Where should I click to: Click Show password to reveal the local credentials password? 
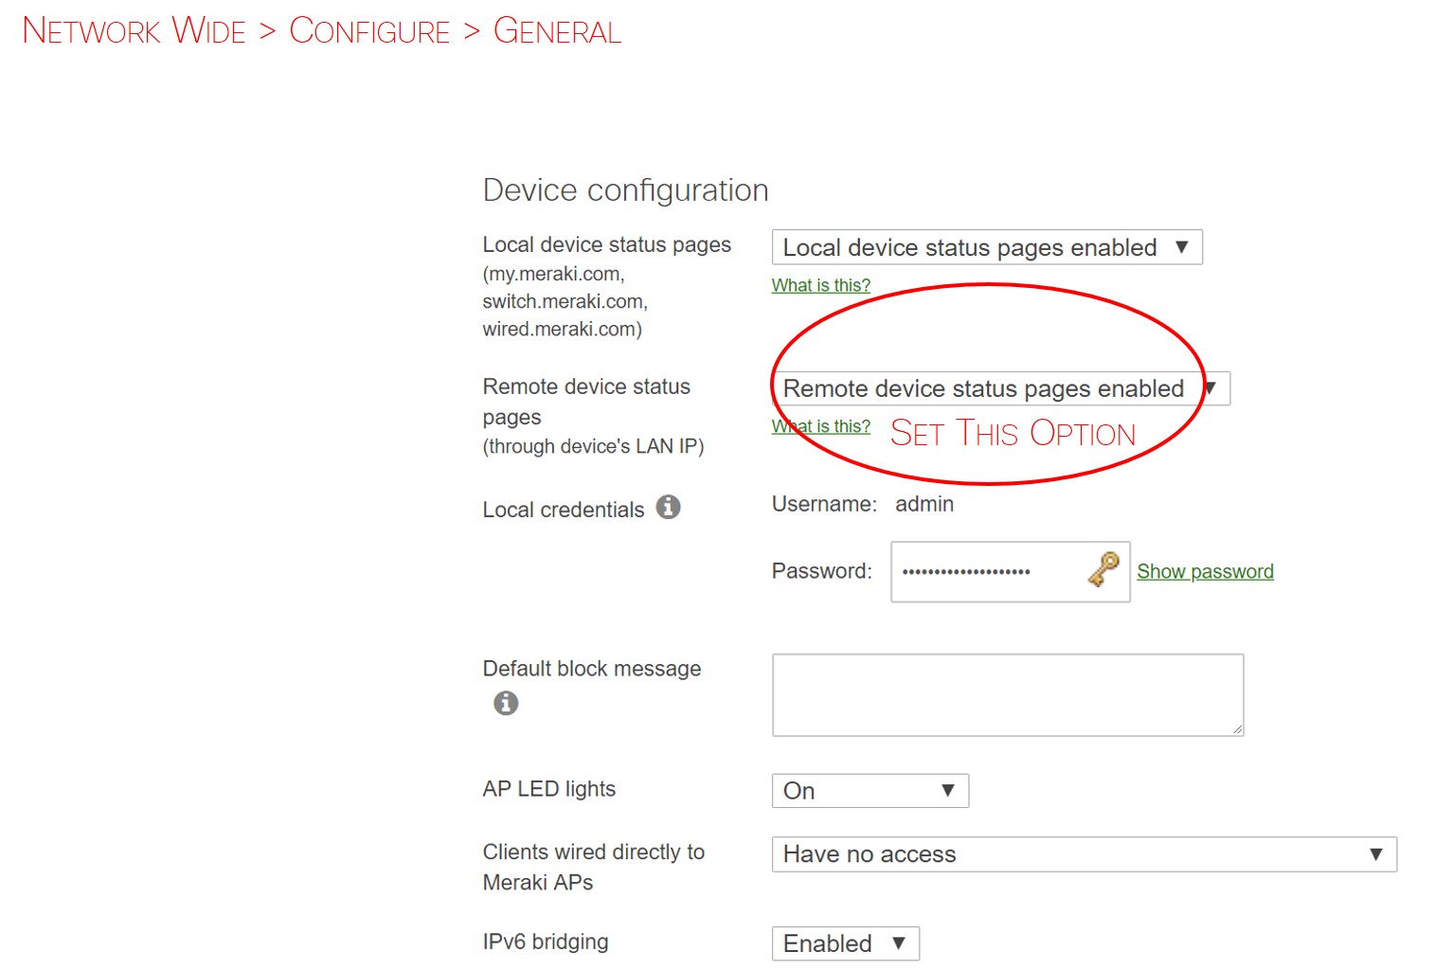coord(1205,571)
